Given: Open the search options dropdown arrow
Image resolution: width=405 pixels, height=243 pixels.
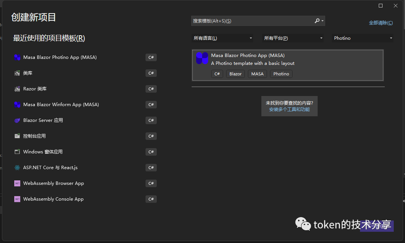Looking at the screenshot, I should pos(322,21).
